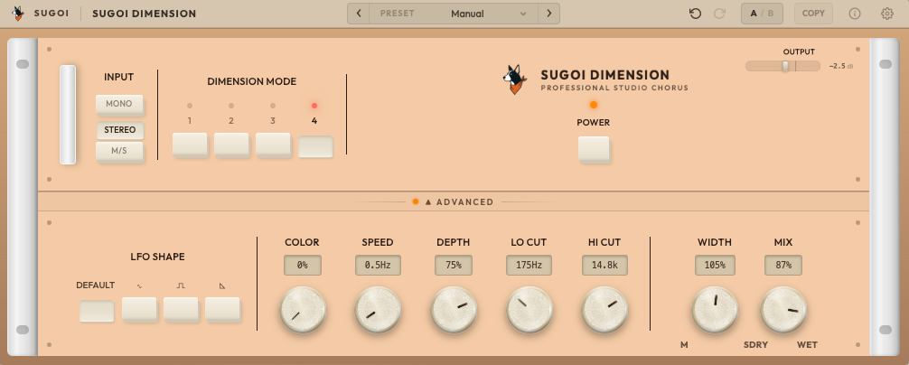Viewport: 909px width, 365px height.
Task: Toggle Dimension Mode 4 button
Action: coord(315,146)
